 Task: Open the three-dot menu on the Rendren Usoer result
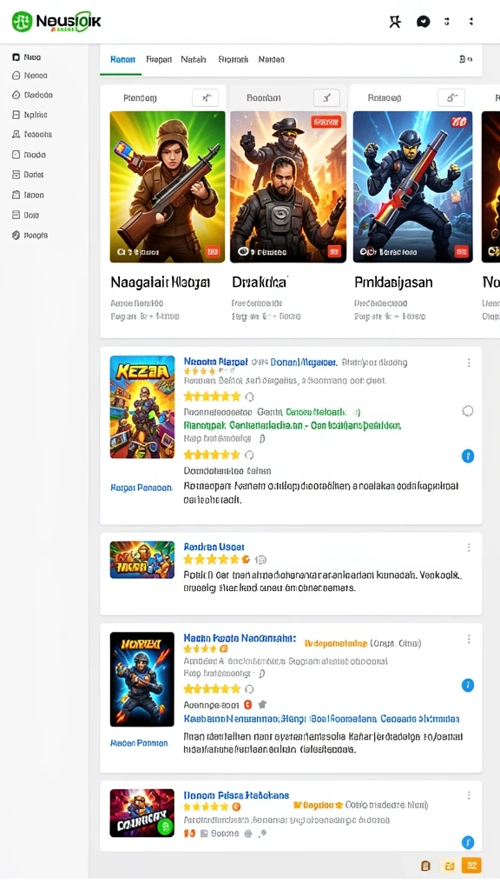point(469,548)
